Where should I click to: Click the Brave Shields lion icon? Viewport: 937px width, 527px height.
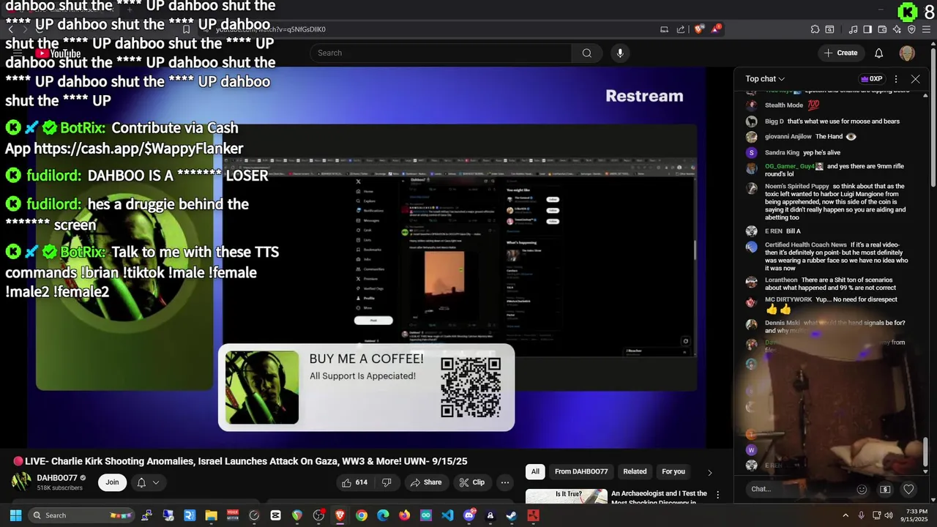699,29
